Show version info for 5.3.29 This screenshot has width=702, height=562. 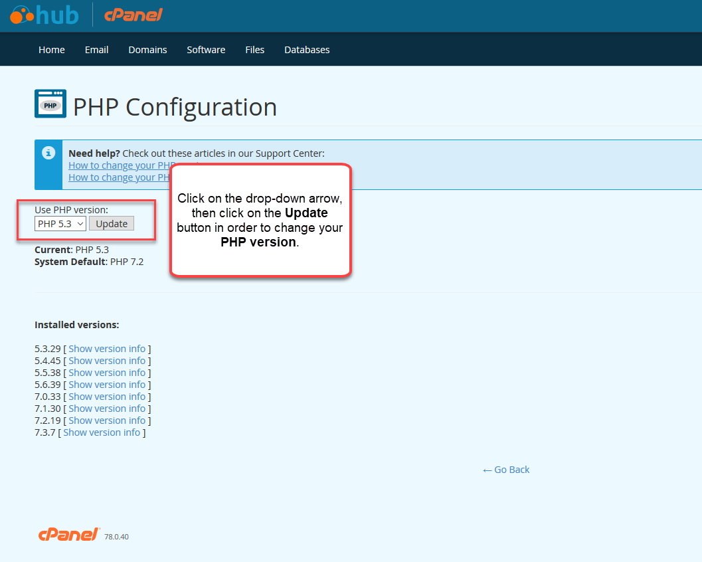(107, 349)
